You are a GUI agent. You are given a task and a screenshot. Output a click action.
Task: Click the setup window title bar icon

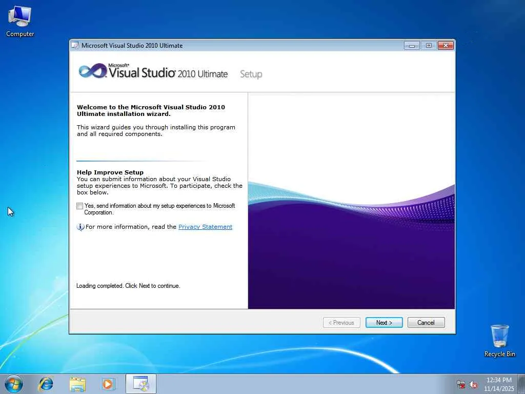(75, 45)
